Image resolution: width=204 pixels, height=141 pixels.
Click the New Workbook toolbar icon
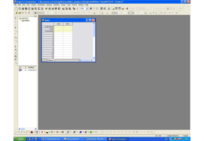coord(23,9)
